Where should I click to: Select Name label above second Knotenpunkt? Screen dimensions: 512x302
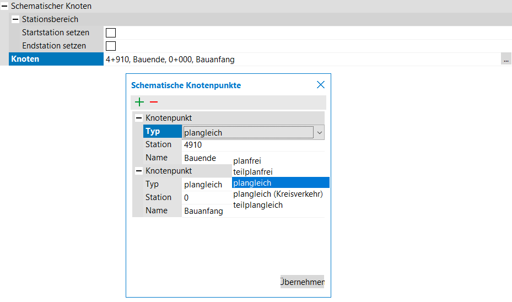point(157,158)
